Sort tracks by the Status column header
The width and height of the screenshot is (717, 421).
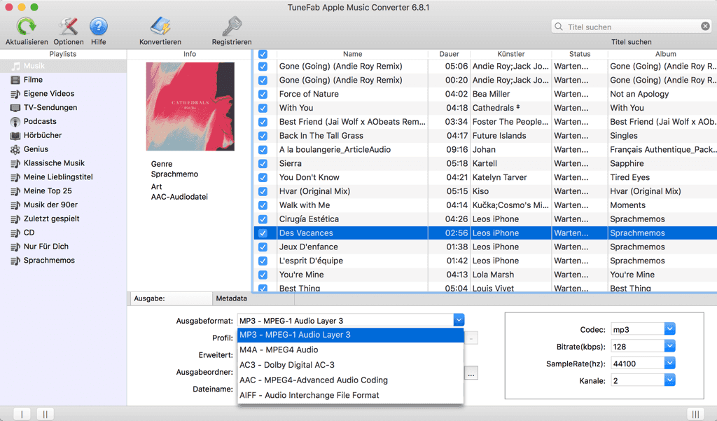[x=579, y=54]
